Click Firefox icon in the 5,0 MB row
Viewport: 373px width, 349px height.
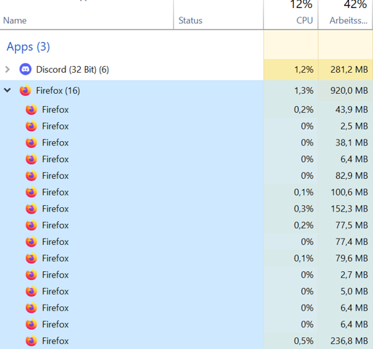[x=31, y=291]
